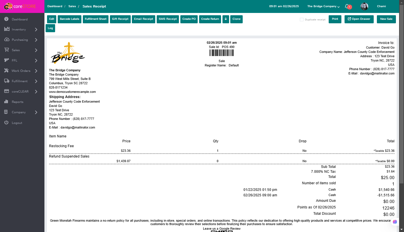Click the Logout power icon
The image size is (404, 232).
click(x=6, y=123)
